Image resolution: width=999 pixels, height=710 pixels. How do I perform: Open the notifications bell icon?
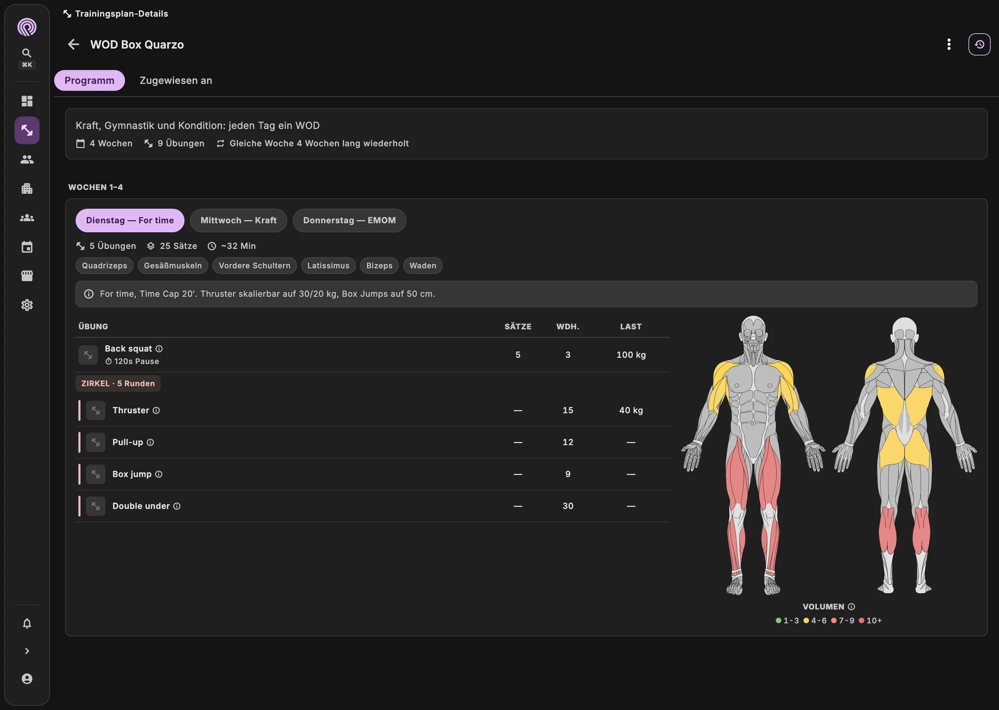click(27, 623)
